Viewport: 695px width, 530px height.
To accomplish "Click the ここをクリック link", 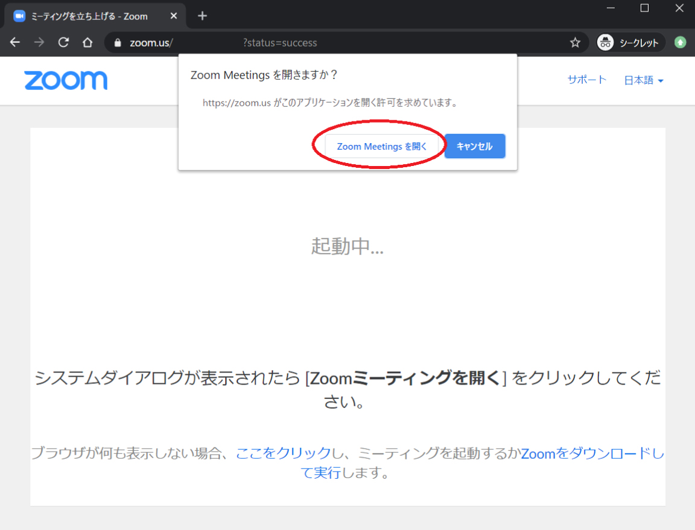I will point(283,453).
